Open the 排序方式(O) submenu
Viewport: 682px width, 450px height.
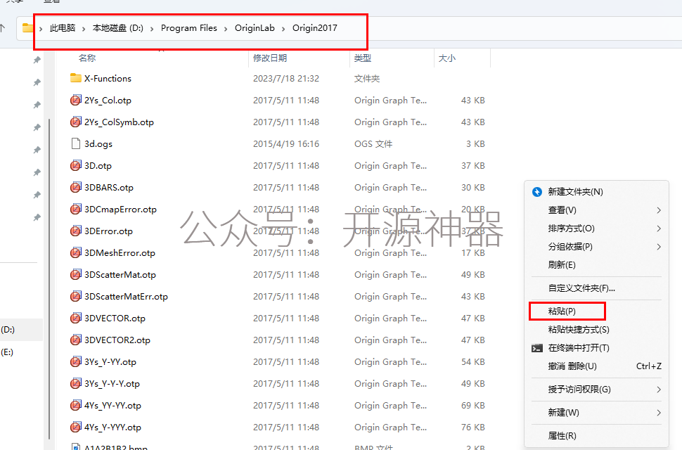pos(659,229)
